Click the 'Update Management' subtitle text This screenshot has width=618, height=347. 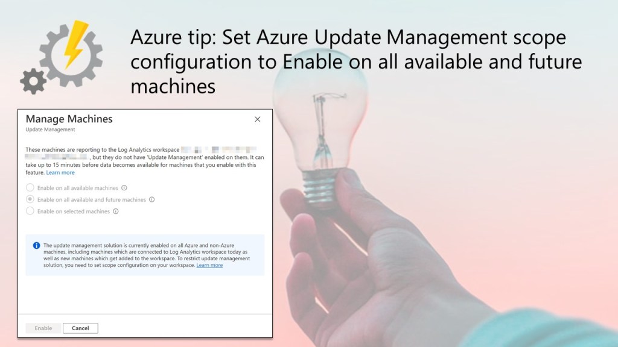coord(50,130)
